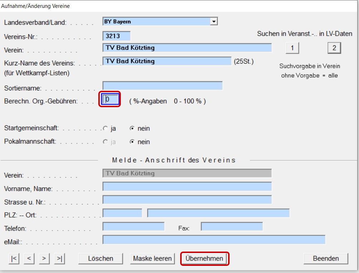Confirm entry with Übernehmen
The image size is (359, 273).
[205, 258]
